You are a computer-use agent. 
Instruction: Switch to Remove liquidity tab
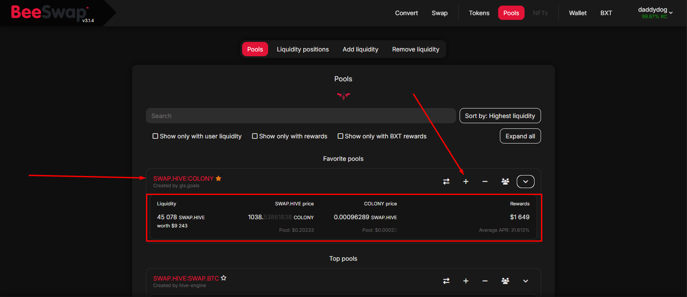416,49
